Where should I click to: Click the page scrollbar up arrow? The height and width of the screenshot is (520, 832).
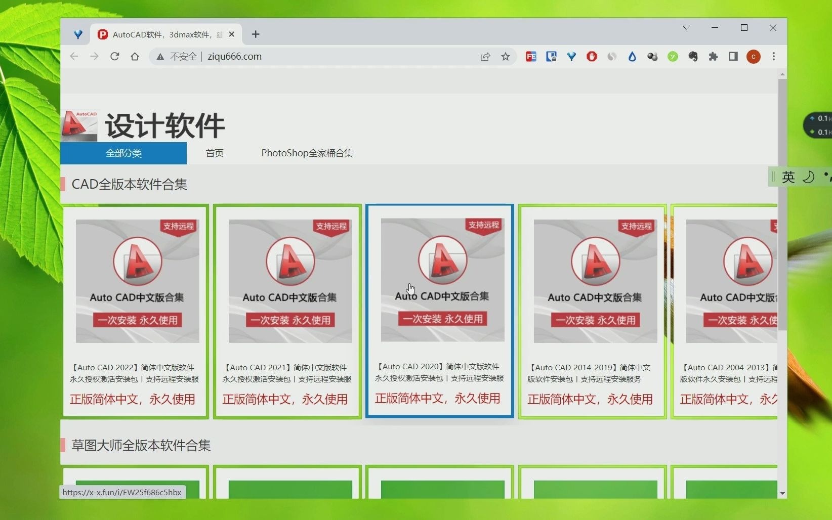(x=782, y=74)
